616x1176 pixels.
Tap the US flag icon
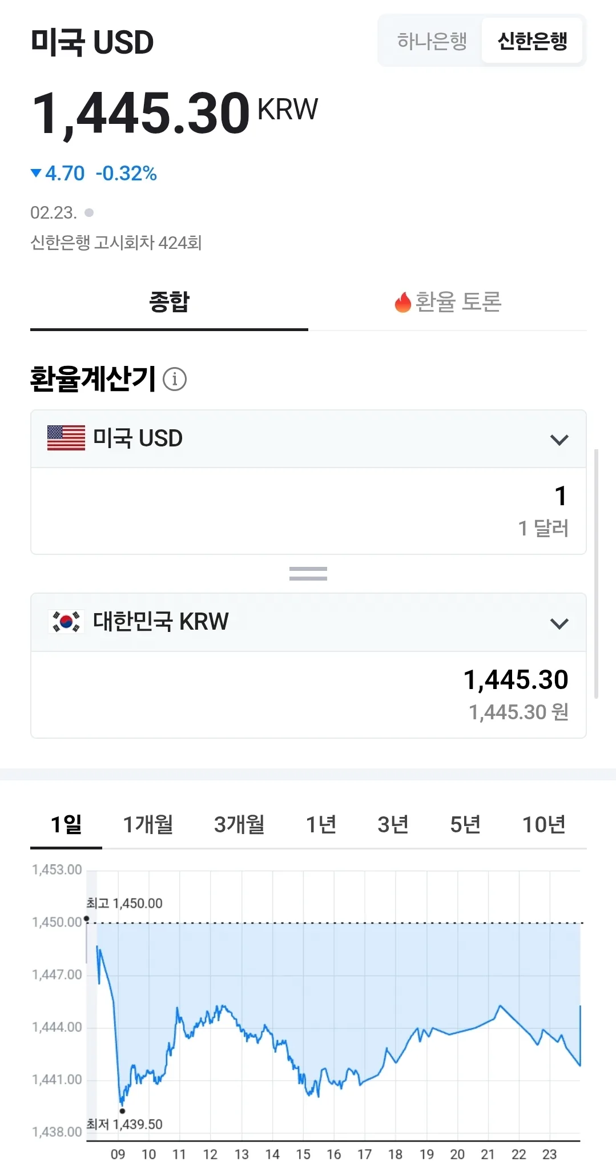66,438
